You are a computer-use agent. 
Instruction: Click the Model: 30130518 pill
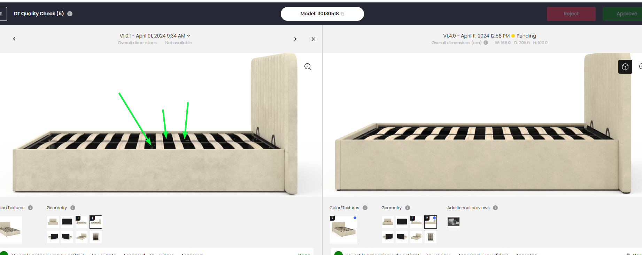[322, 14]
